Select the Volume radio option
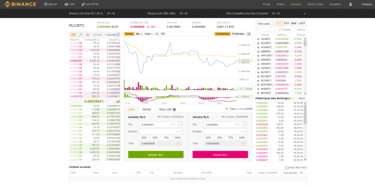The width and height of the screenshot is (375, 186). [x=295, y=30]
